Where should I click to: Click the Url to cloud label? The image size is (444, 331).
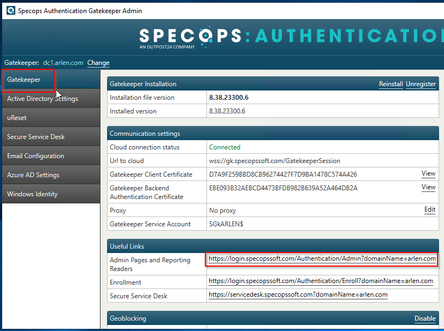pos(127,161)
